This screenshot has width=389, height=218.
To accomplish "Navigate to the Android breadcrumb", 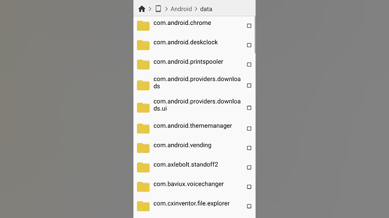I will tap(181, 9).
